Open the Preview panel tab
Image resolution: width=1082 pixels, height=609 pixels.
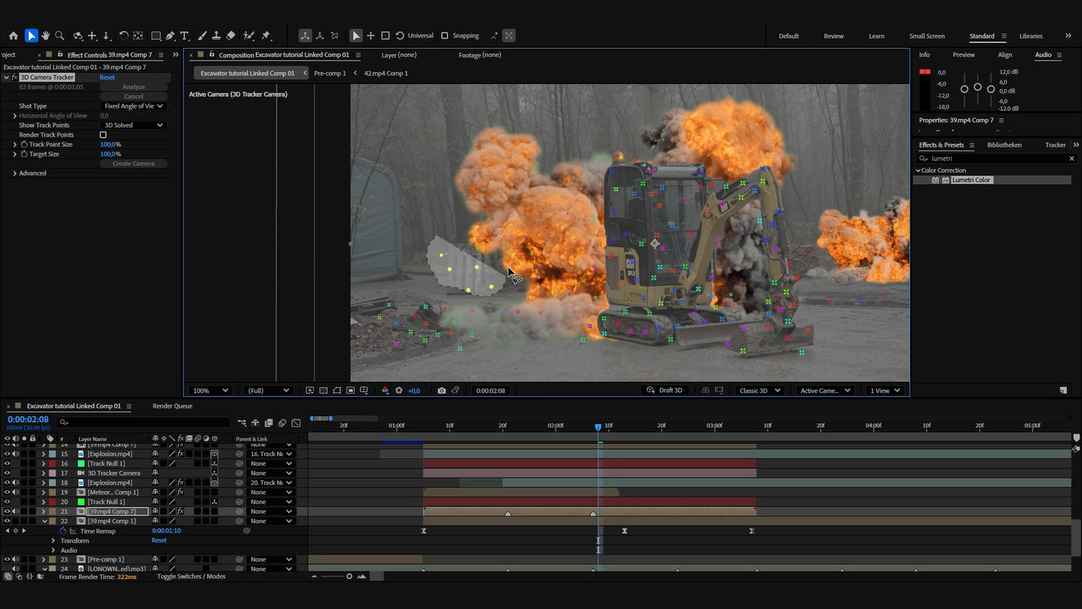point(964,55)
